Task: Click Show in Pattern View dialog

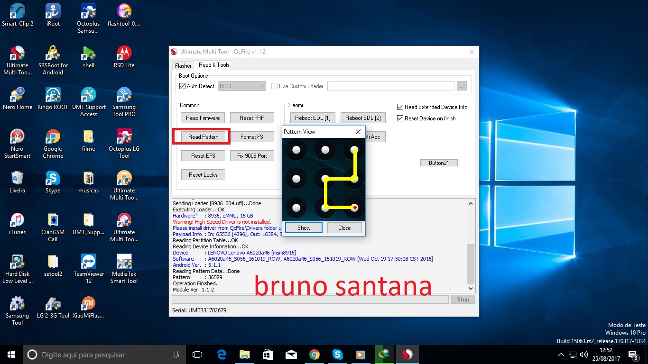Action: 304,228
